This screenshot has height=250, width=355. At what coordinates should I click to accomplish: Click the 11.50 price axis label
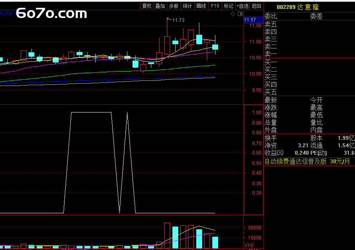(255, 26)
